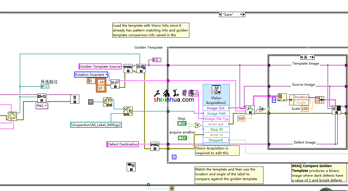The image size is (348, 191).
Task: Click the graduation cap icon below the diagram
Action: coord(131,167)
